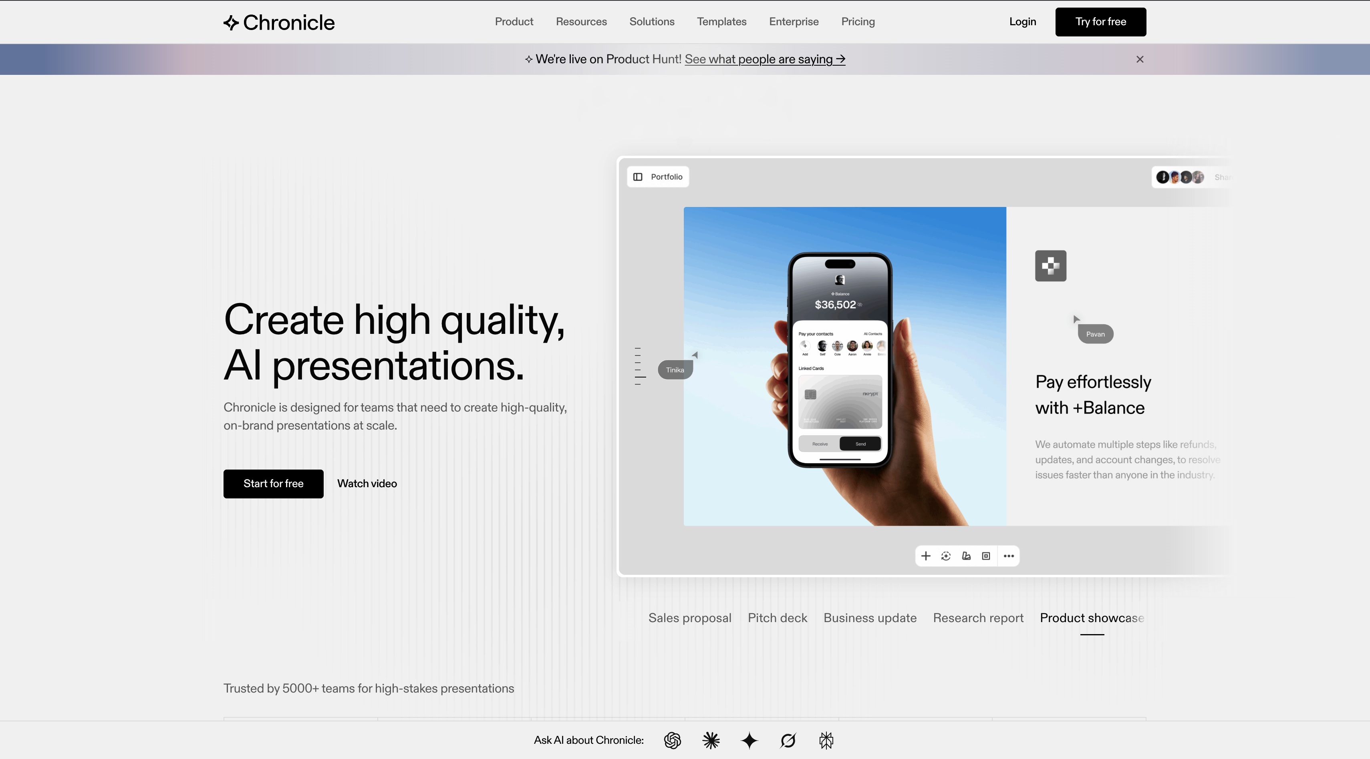The width and height of the screenshot is (1370, 759).
Task: Open the Product navigation menu
Action: pos(514,22)
